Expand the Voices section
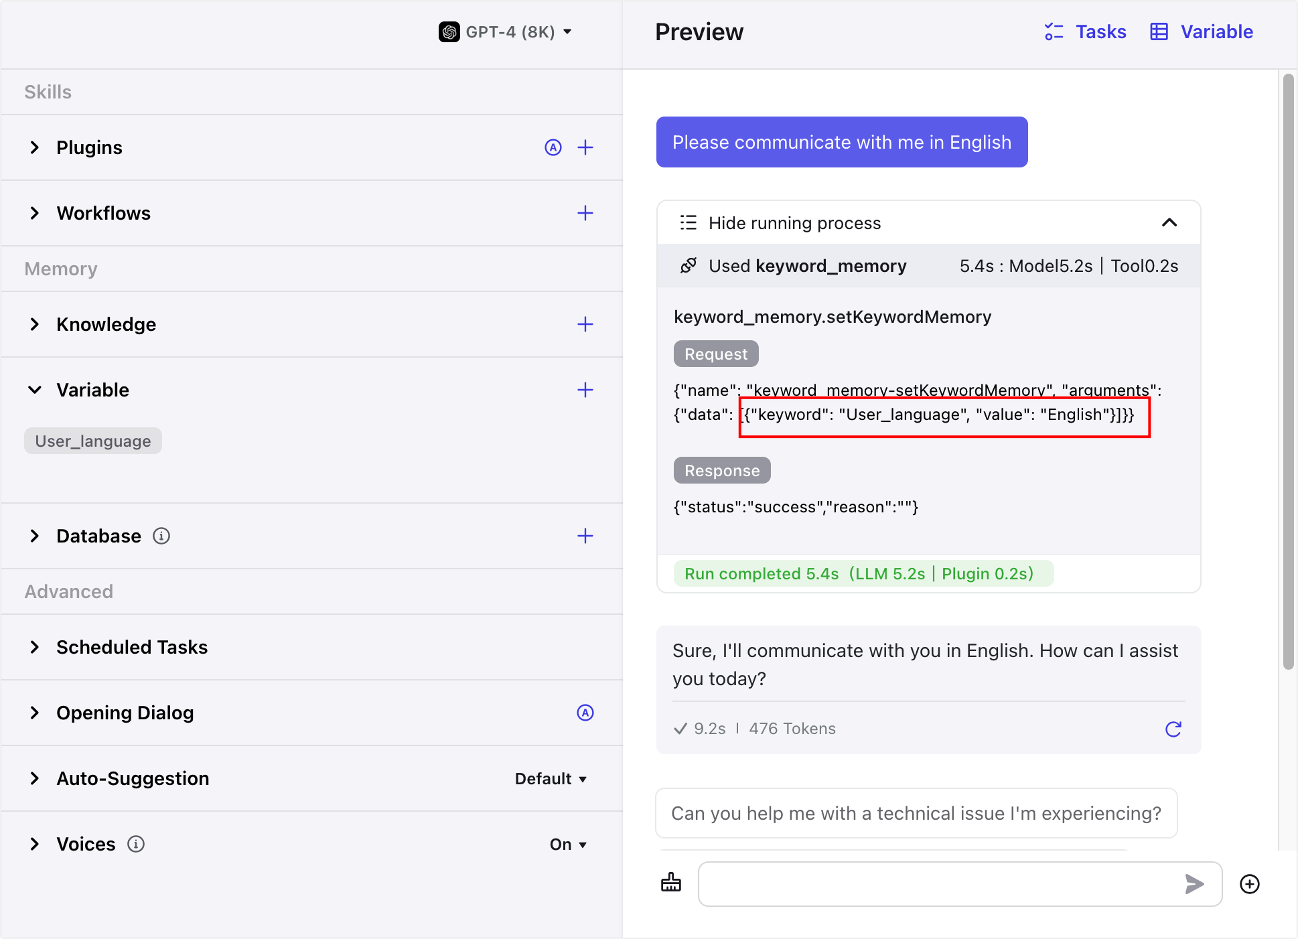 [x=35, y=844]
